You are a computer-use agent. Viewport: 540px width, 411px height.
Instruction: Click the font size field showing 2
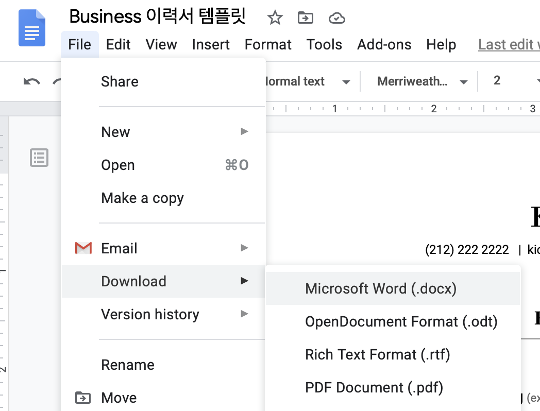coord(497,80)
